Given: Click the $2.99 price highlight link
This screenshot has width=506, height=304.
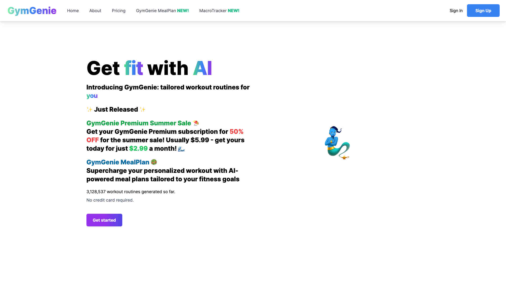Looking at the screenshot, I should [x=138, y=148].
